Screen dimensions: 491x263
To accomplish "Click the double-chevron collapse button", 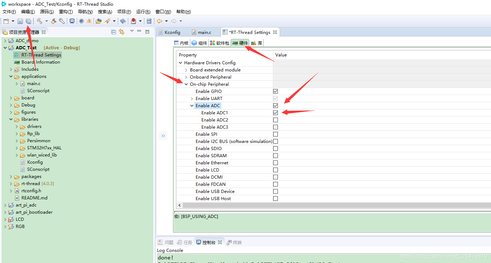I will [163, 136].
